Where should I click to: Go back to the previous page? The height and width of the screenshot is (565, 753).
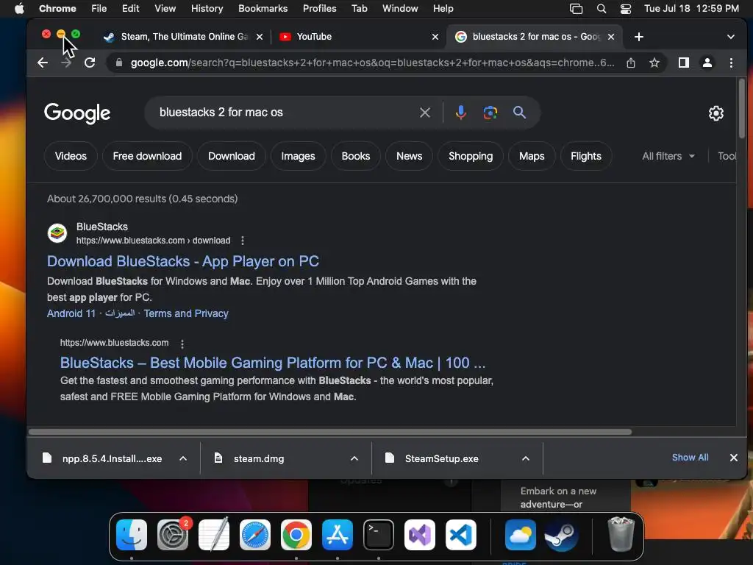(x=43, y=63)
